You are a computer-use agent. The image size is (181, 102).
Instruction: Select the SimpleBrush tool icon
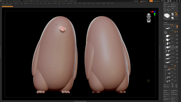point(176,14)
